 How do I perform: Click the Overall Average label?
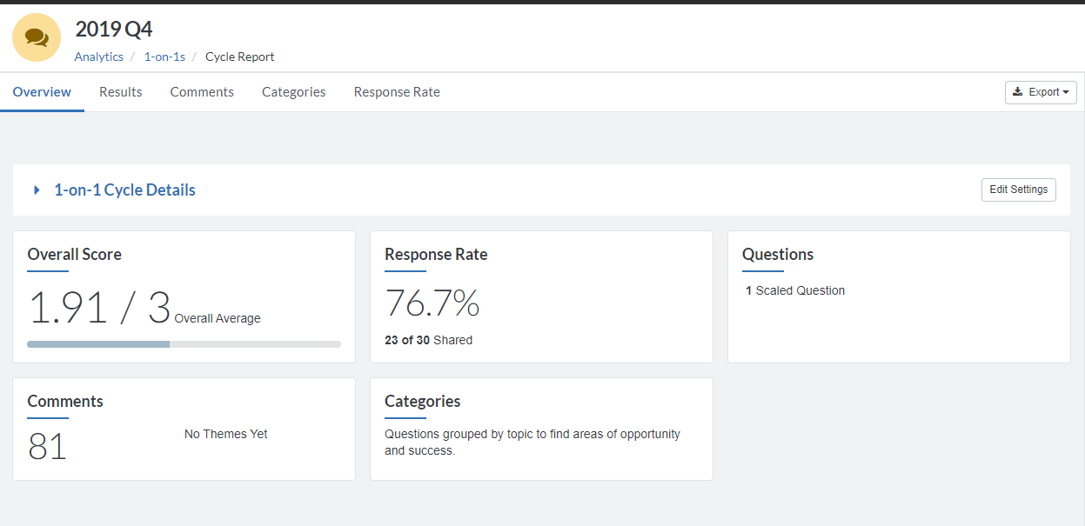[218, 318]
